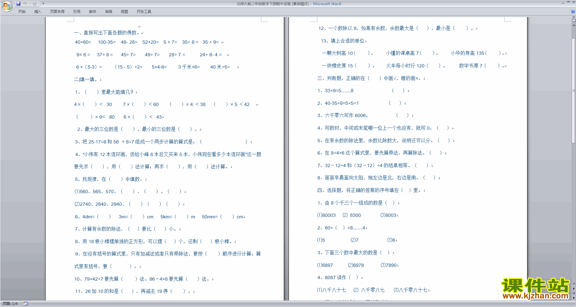Click the Select Browse Object round button
Image resolution: width=576 pixels, height=307 pixels.
574,293
